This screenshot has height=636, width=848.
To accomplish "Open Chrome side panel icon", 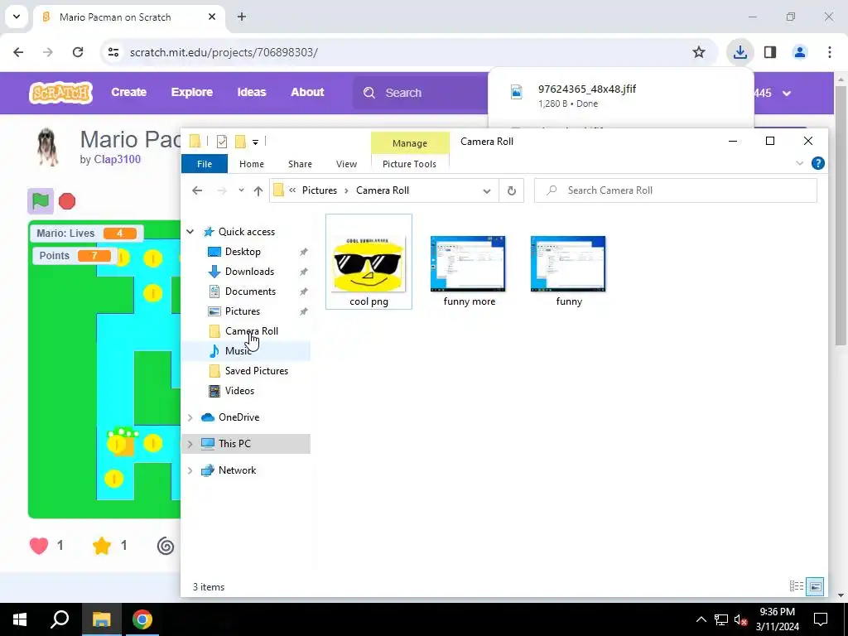I will click(x=770, y=52).
